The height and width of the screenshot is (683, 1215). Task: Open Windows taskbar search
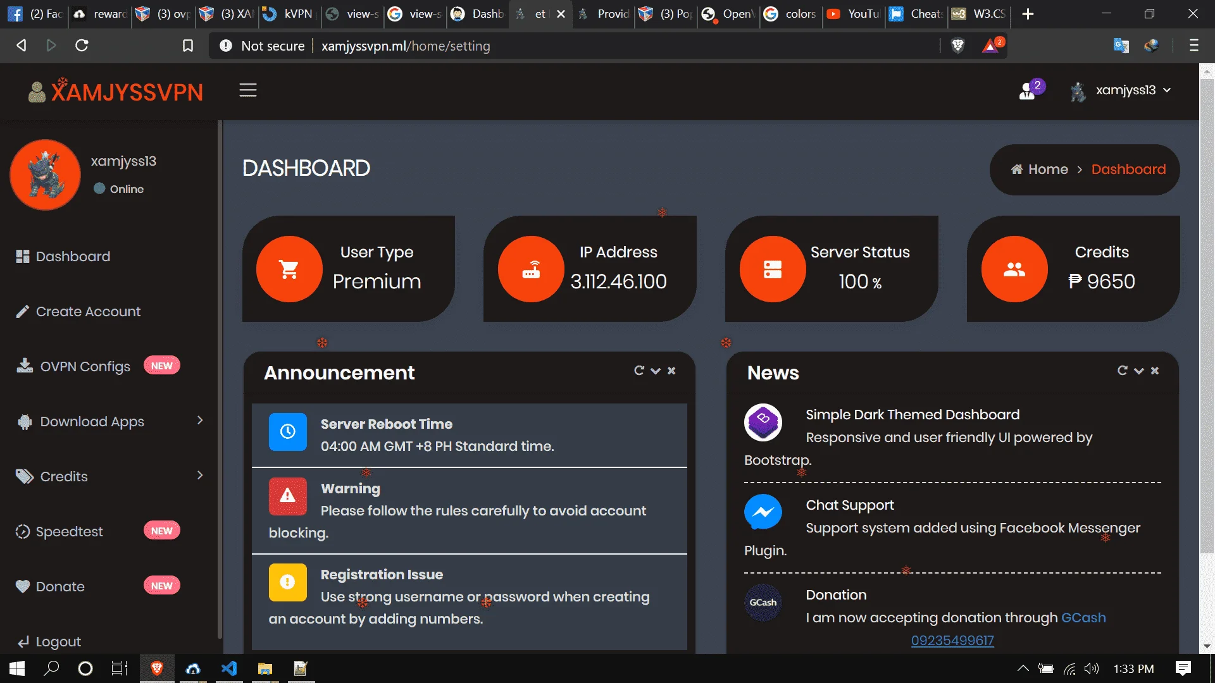[51, 668]
